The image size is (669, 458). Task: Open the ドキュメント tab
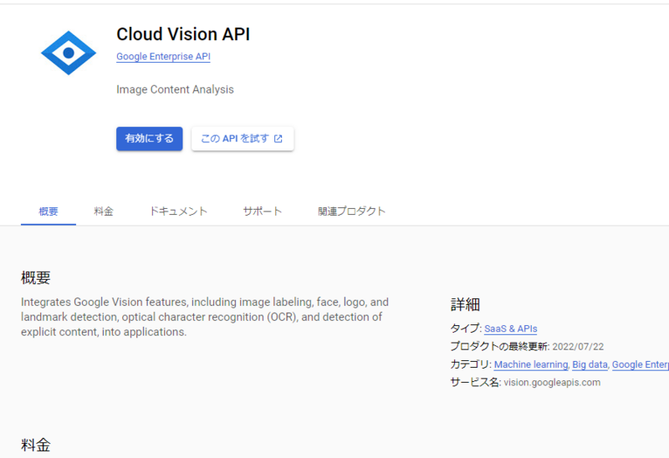pos(178,211)
